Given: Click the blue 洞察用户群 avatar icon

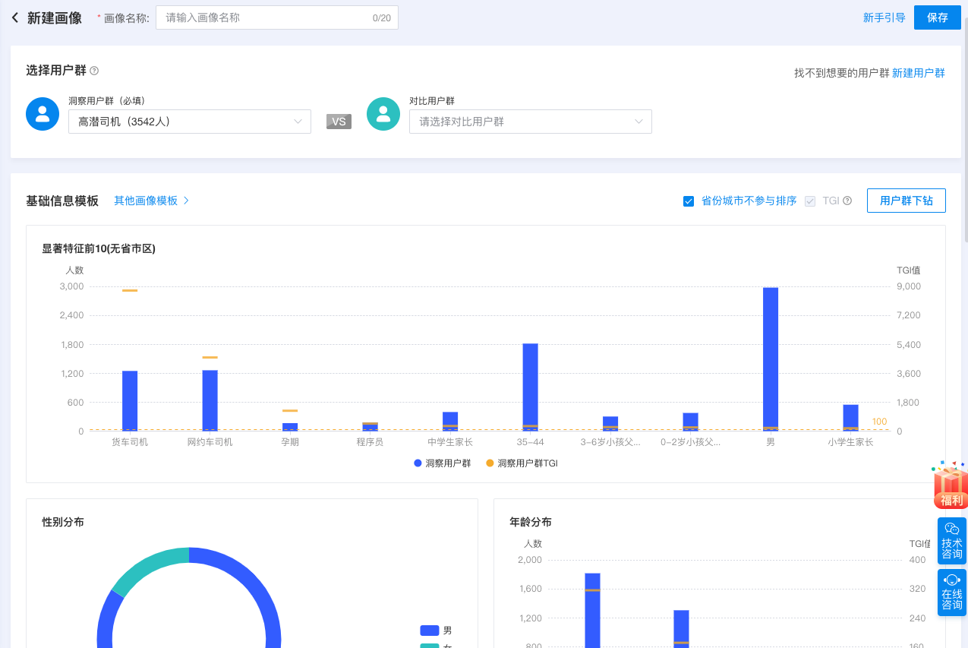Looking at the screenshot, I should pos(43,114).
